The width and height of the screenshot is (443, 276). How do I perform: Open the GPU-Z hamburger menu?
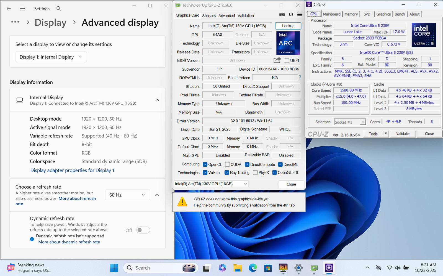tap(300, 15)
